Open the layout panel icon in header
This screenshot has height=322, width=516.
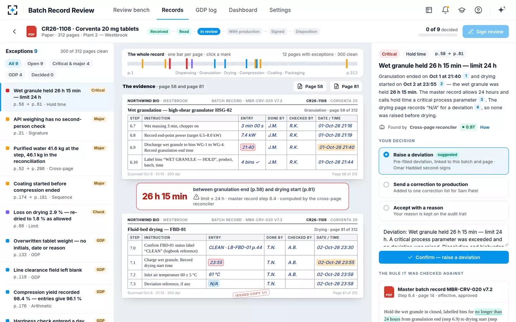click(x=429, y=10)
